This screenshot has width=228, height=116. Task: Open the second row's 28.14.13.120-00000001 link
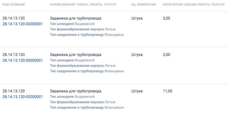pyautogui.click(x=22, y=60)
